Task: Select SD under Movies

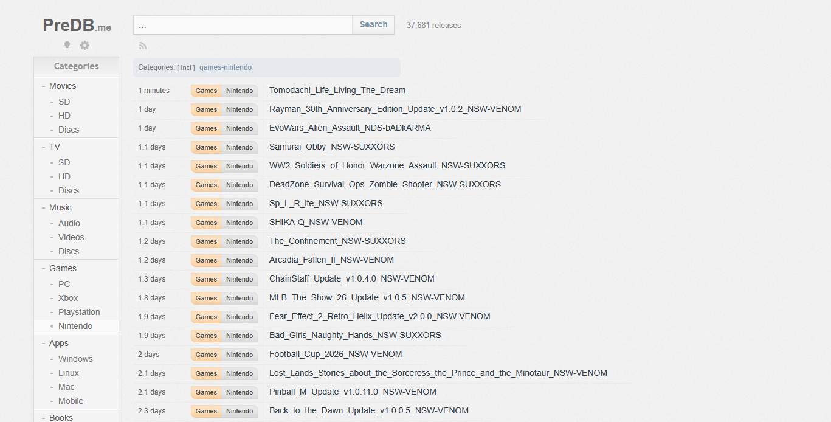Action: [64, 102]
